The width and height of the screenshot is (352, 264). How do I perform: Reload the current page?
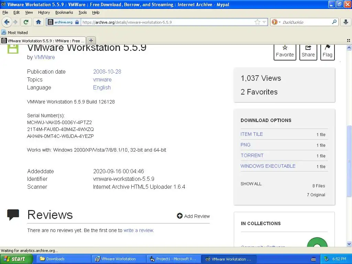pos(26,22)
